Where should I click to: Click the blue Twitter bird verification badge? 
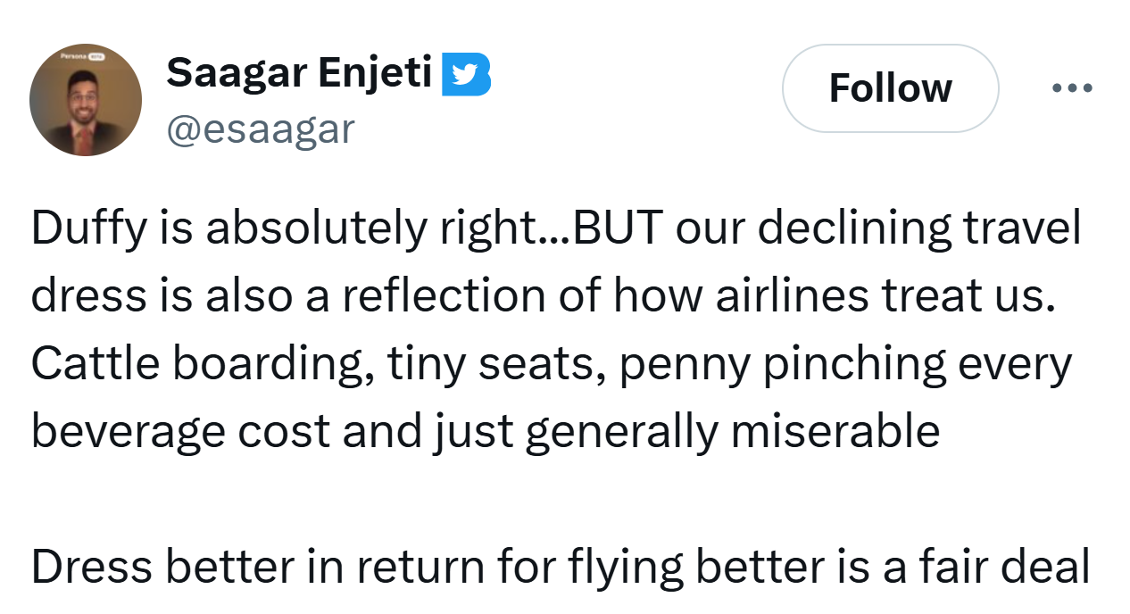click(466, 75)
